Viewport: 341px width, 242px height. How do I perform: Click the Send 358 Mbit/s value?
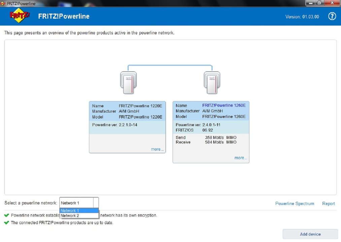214,137
